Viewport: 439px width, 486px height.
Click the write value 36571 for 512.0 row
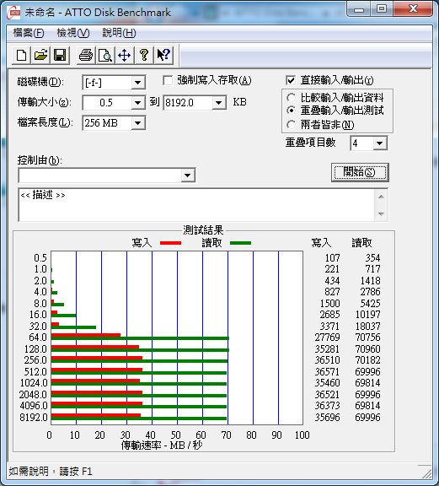click(327, 371)
